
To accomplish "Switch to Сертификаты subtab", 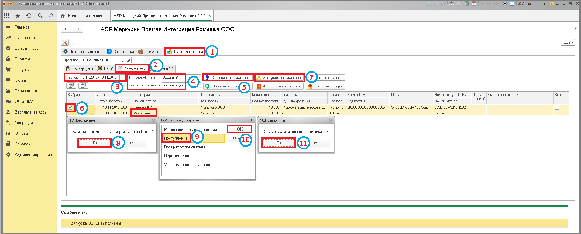I will 132,69.
